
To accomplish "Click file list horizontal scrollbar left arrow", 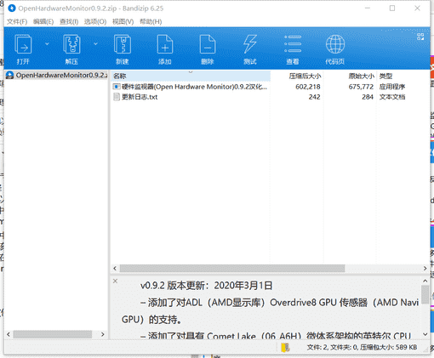I will (115, 268).
